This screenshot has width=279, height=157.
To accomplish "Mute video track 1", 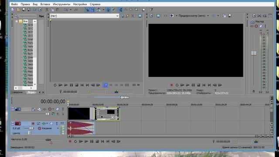I will (x=58, y=109).
